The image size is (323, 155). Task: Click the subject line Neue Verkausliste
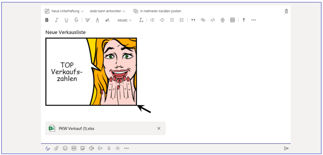tap(66, 32)
